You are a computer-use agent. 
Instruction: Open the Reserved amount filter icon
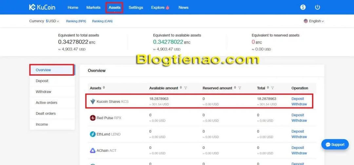(x=240, y=88)
